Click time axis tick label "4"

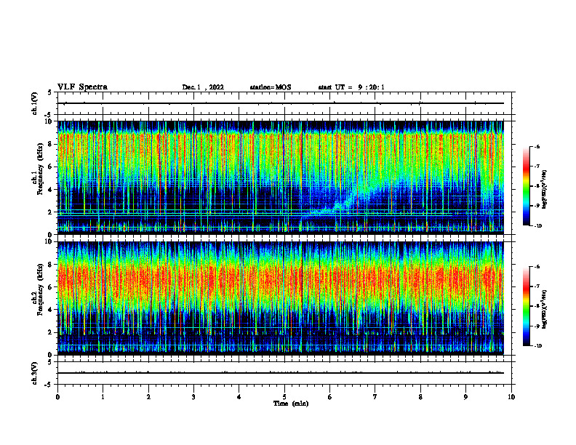239,397
